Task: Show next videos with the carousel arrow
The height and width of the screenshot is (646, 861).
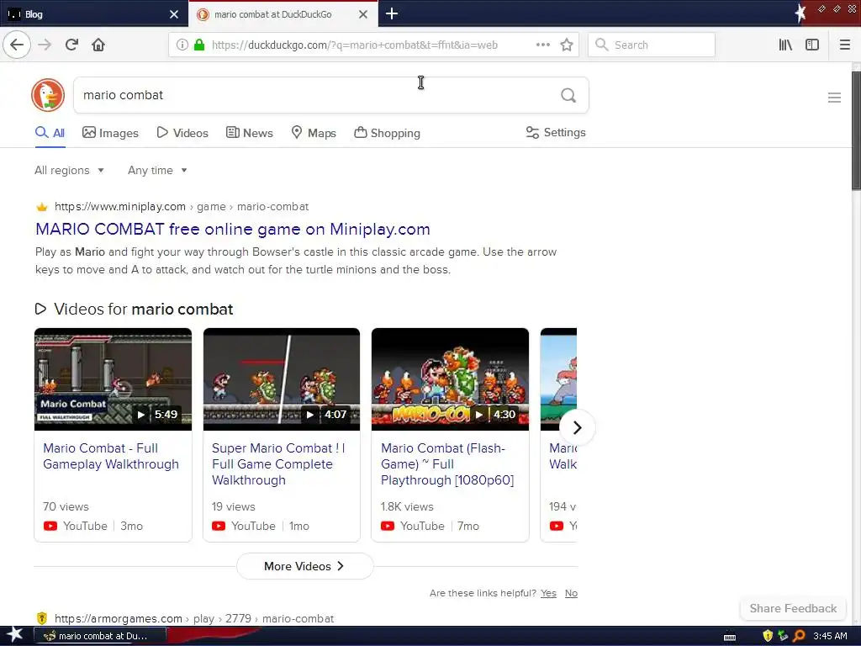Action: pos(577,427)
